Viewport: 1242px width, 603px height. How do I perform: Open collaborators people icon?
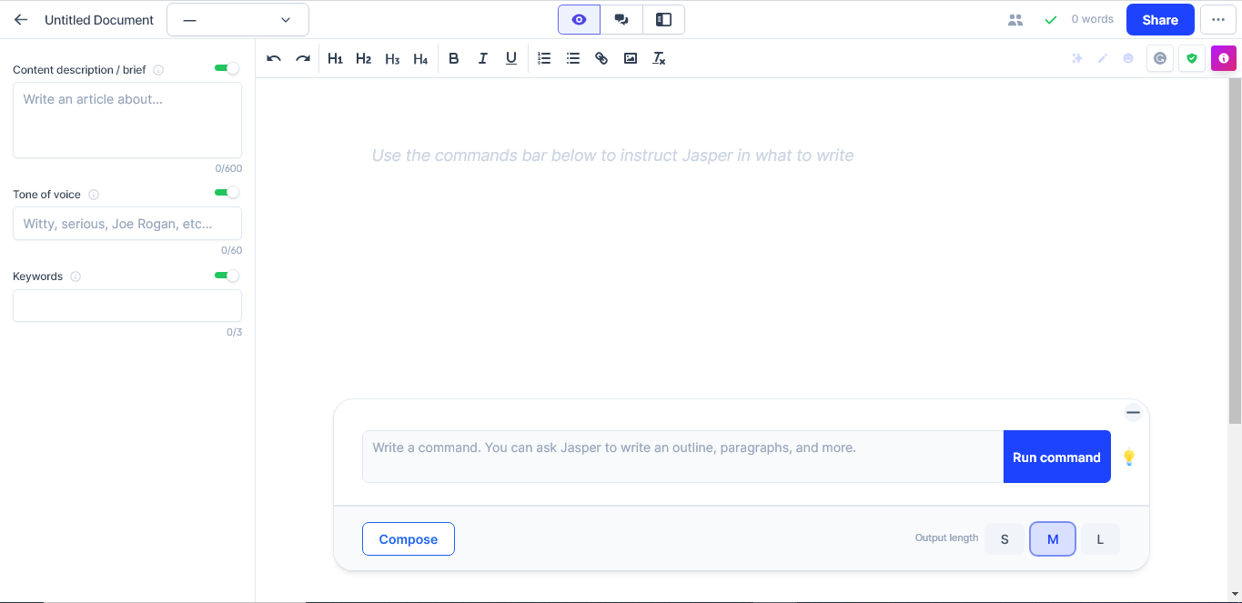(1015, 19)
